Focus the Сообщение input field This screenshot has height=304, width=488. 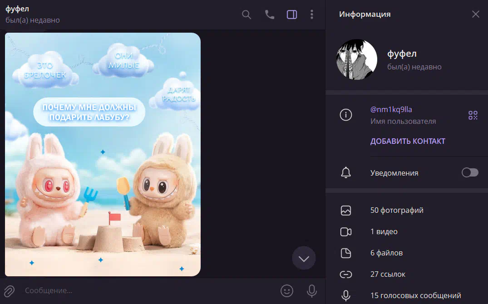click(x=149, y=291)
